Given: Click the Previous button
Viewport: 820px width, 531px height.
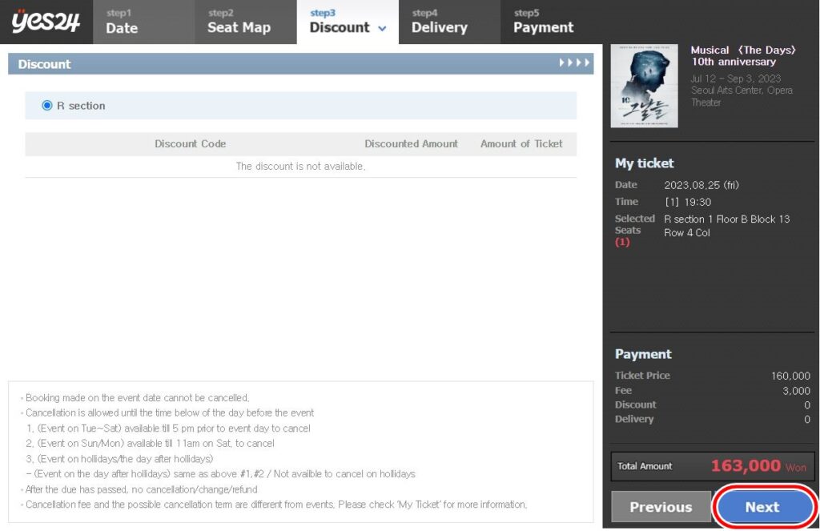Looking at the screenshot, I should point(661,506).
